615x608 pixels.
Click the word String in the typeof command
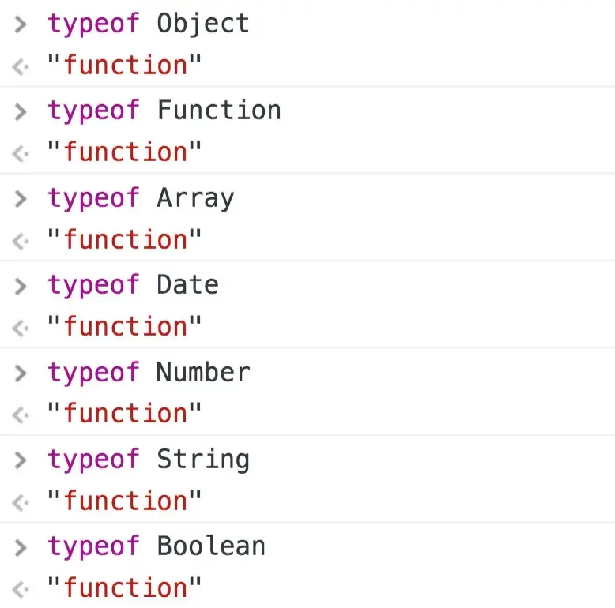pos(203,460)
